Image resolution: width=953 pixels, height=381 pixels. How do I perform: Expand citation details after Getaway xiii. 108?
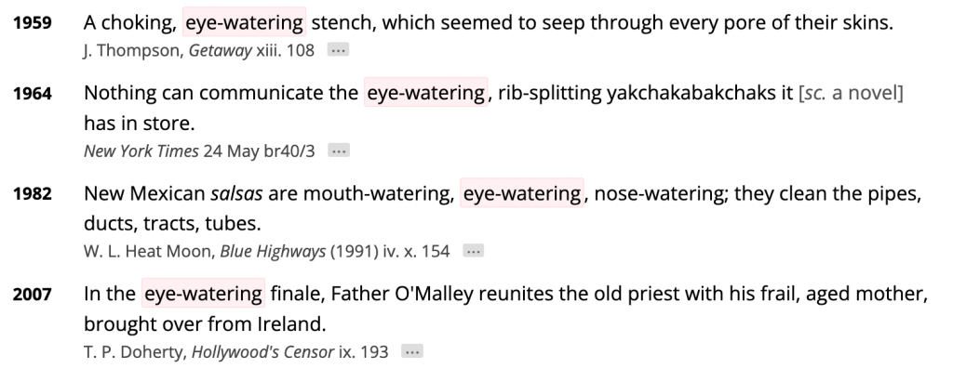coord(338,49)
